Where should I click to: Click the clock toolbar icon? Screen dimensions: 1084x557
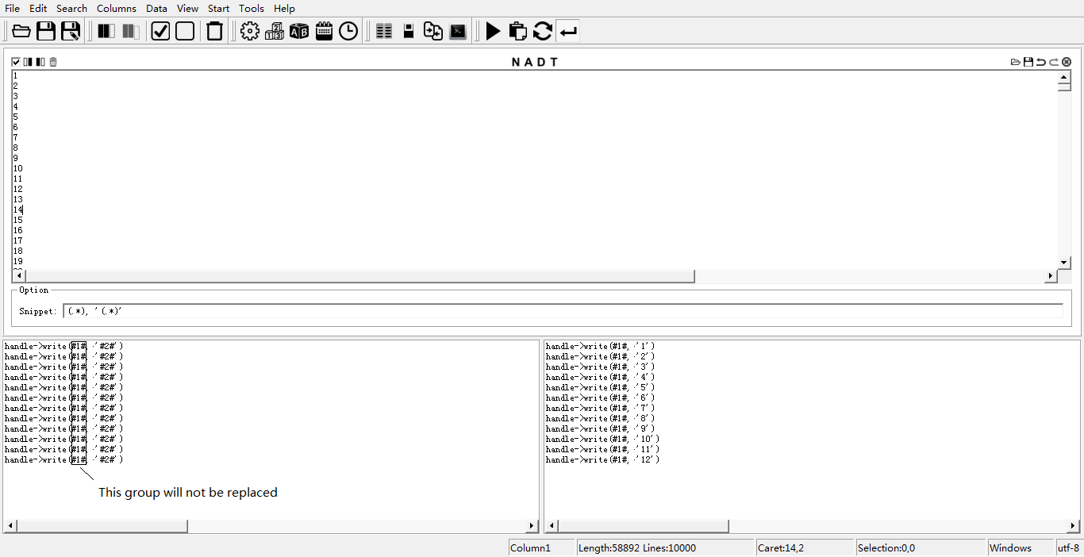click(348, 31)
